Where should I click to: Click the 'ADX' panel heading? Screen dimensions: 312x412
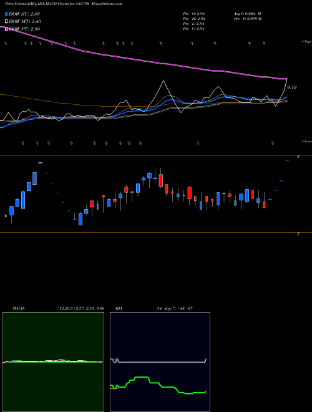click(119, 308)
